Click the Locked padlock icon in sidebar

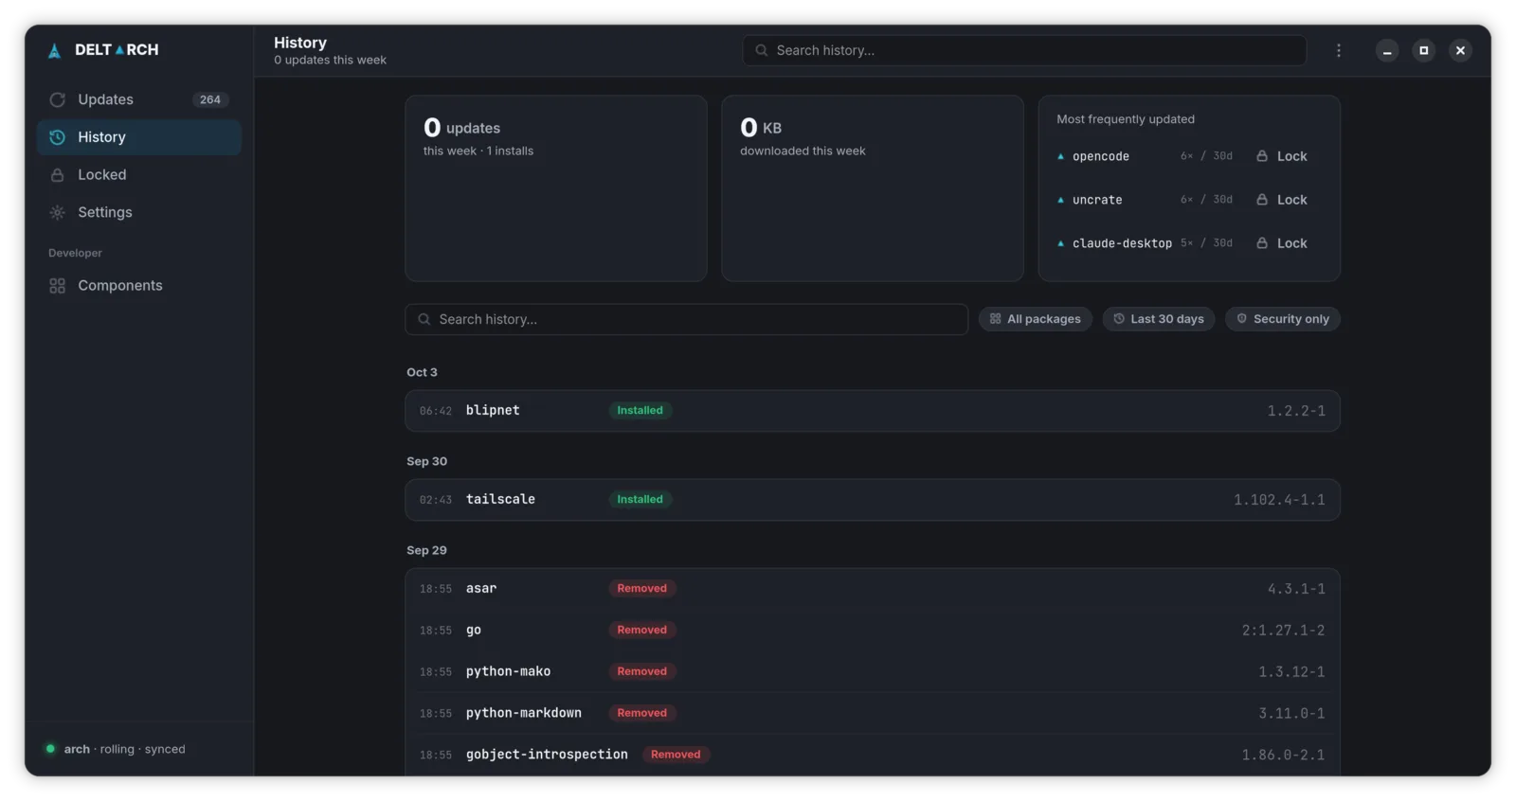(57, 175)
